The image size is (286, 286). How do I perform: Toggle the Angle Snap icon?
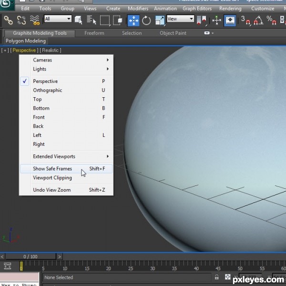(x=258, y=20)
